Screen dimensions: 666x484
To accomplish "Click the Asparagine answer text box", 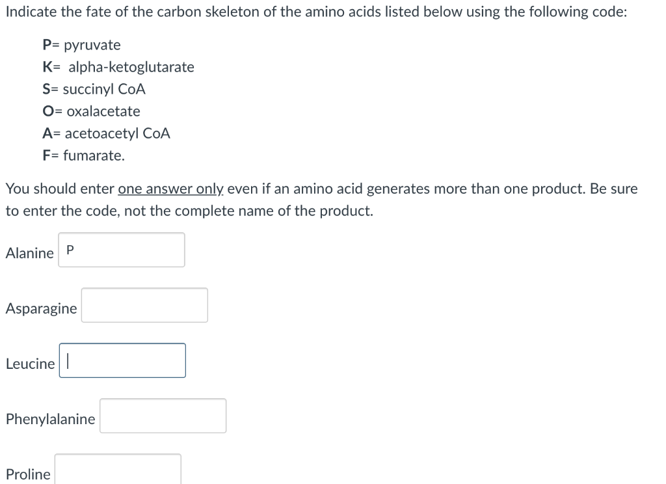I will point(144,305).
